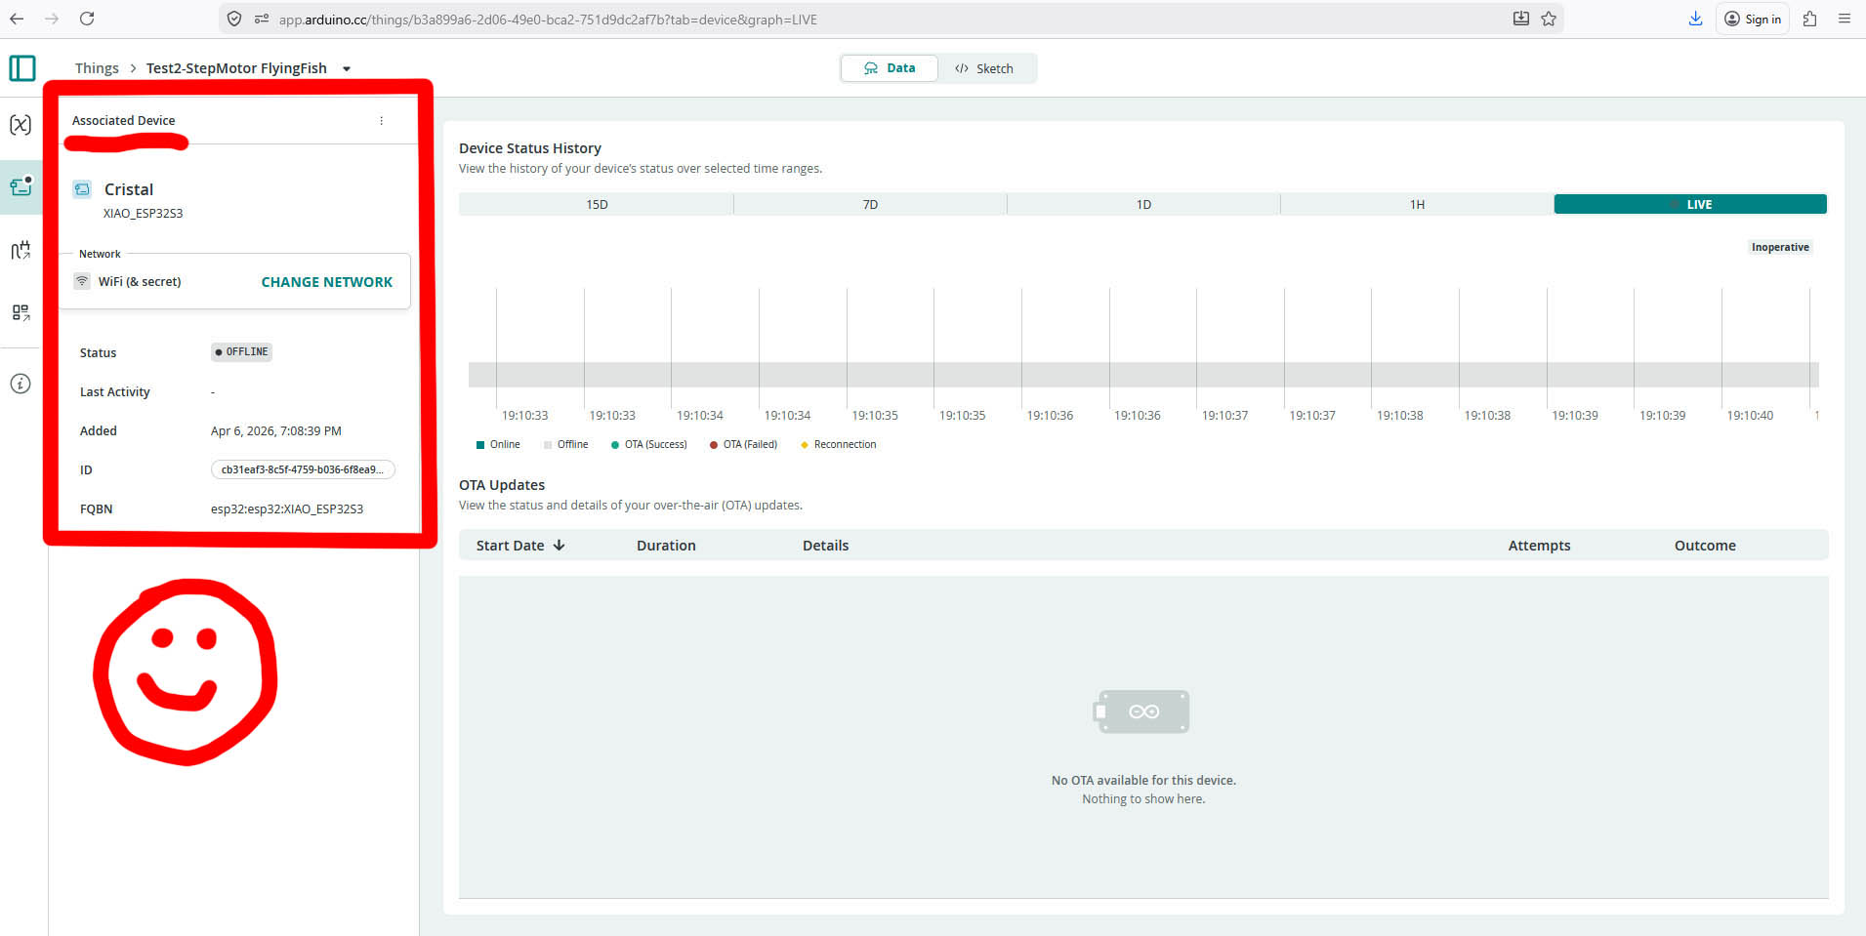
Task: Reload the current page
Action: tap(87, 19)
